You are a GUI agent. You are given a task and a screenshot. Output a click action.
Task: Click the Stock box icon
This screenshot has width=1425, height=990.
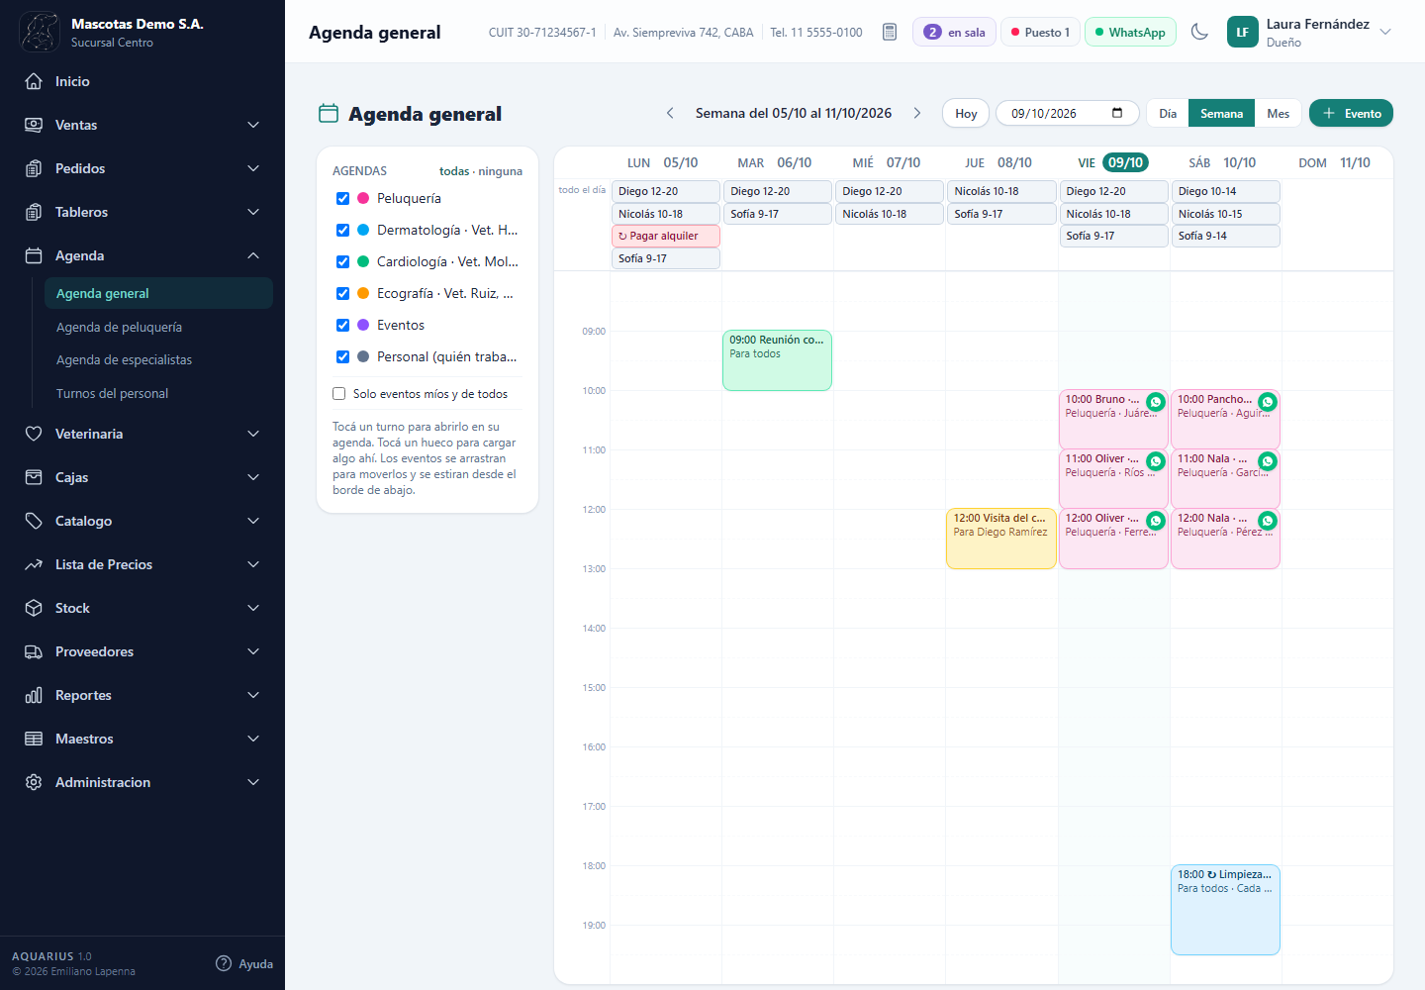click(34, 608)
